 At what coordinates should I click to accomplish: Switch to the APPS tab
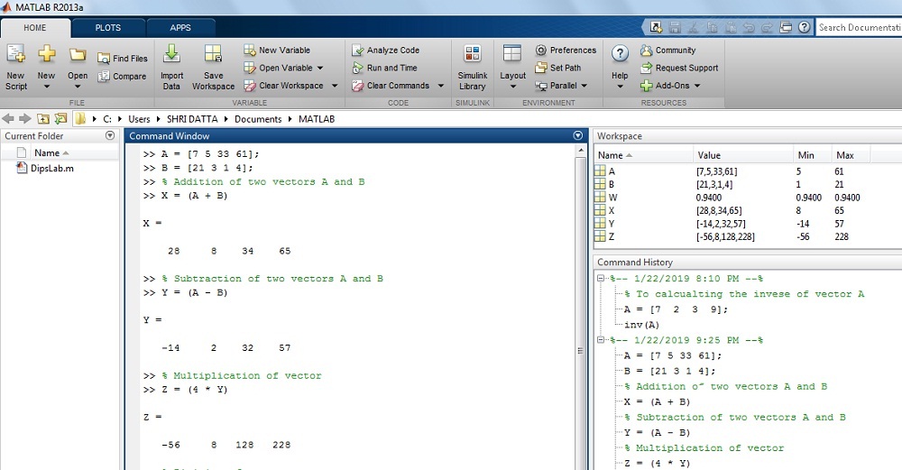click(180, 28)
